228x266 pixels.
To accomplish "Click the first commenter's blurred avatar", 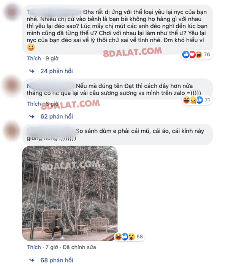I will coord(12,12).
